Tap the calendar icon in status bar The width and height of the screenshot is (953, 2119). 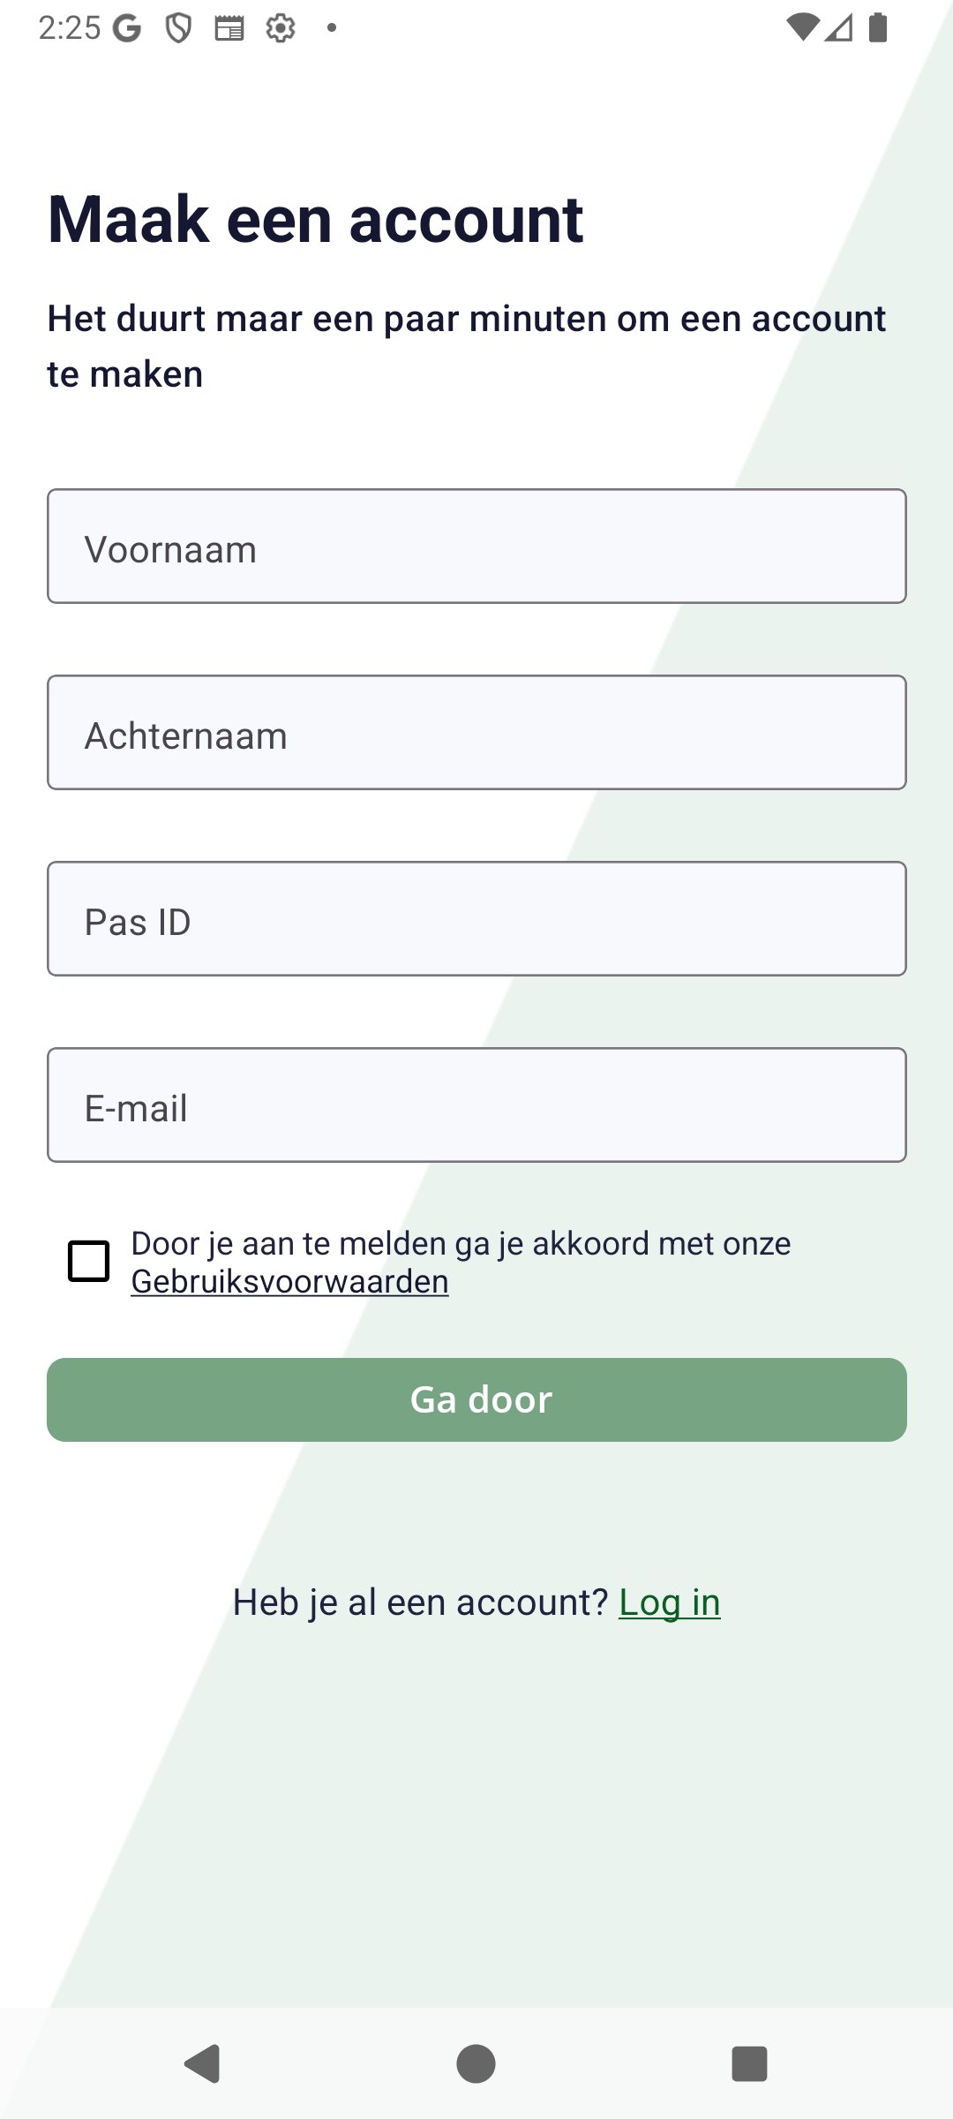[229, 28]
